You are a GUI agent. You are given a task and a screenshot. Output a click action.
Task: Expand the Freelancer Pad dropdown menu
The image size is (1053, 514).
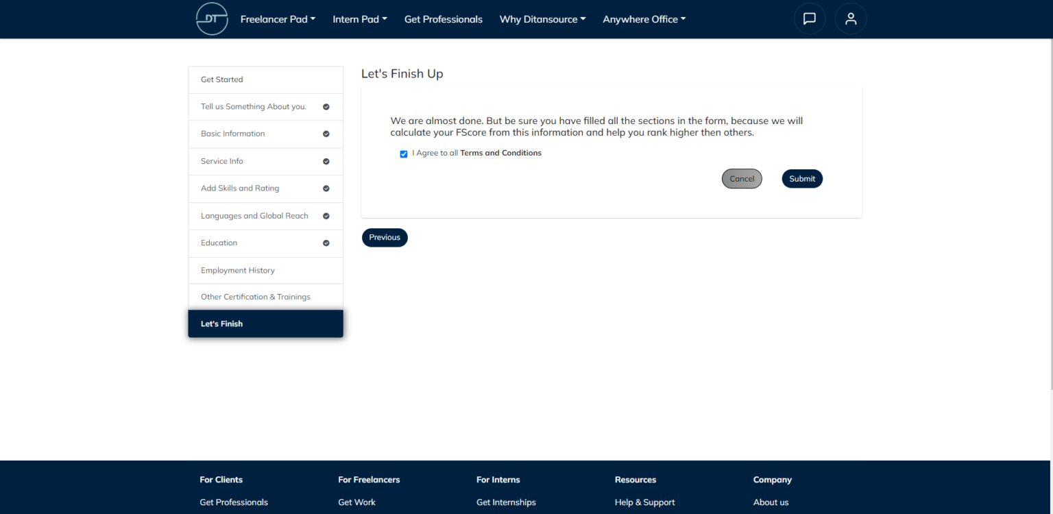278,19
